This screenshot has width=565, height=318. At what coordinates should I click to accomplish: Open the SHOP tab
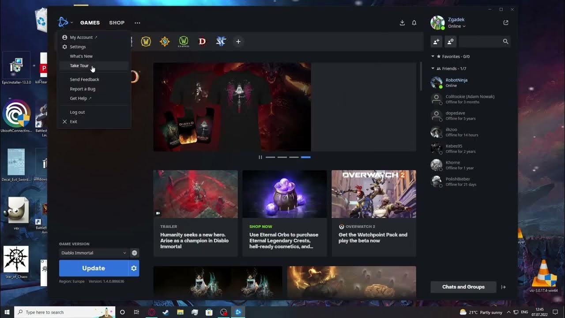coord(117,23)
